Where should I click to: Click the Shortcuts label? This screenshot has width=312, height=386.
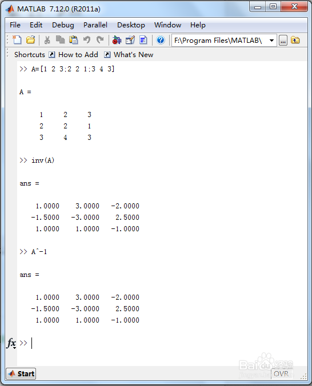pyautogui.click(x=30, y=55)
